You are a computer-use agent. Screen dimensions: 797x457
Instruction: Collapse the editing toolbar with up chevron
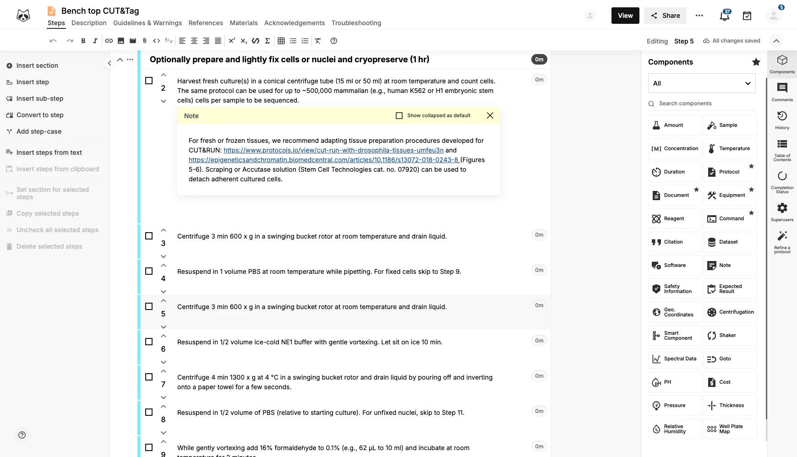pyautogui.click(x=776, y=41)
